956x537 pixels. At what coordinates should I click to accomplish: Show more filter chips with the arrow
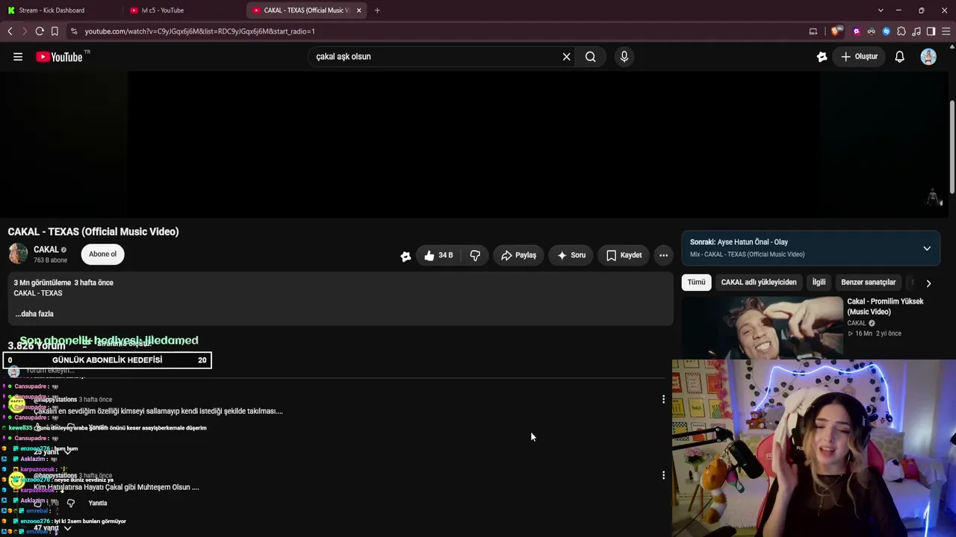(928, 283)
